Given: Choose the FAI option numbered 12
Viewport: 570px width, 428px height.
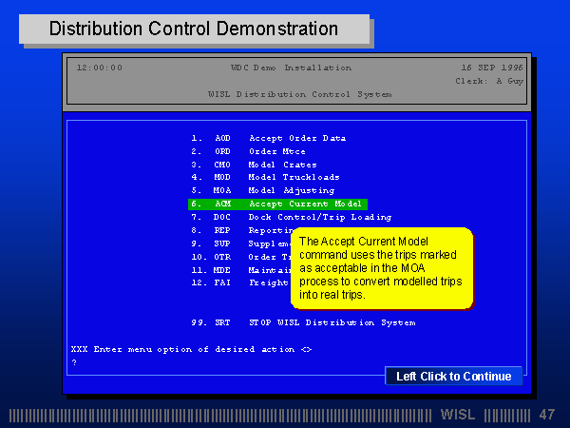Looking at the screenshot, I should tap(222, 282).
